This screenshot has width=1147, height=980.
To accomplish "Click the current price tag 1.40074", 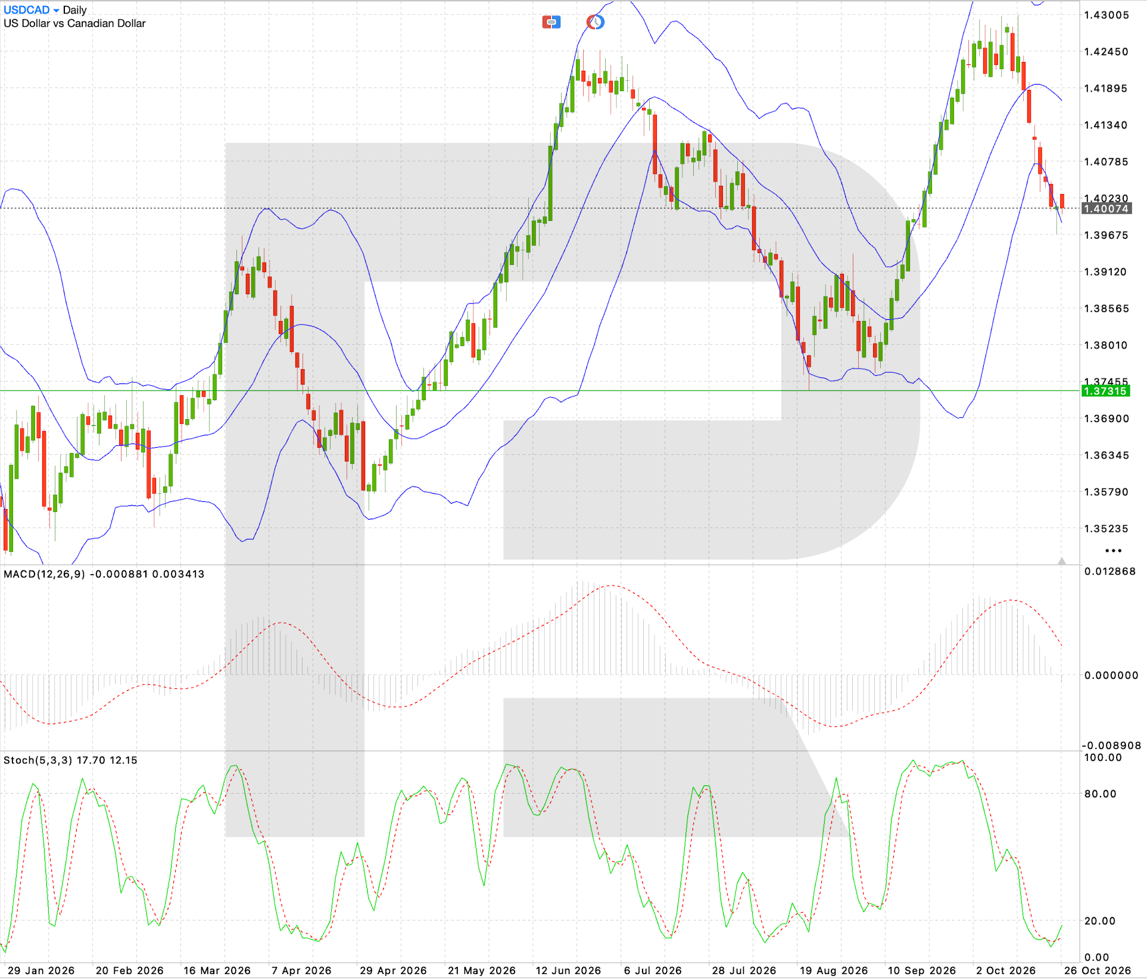I will (x=1106, y=208).
